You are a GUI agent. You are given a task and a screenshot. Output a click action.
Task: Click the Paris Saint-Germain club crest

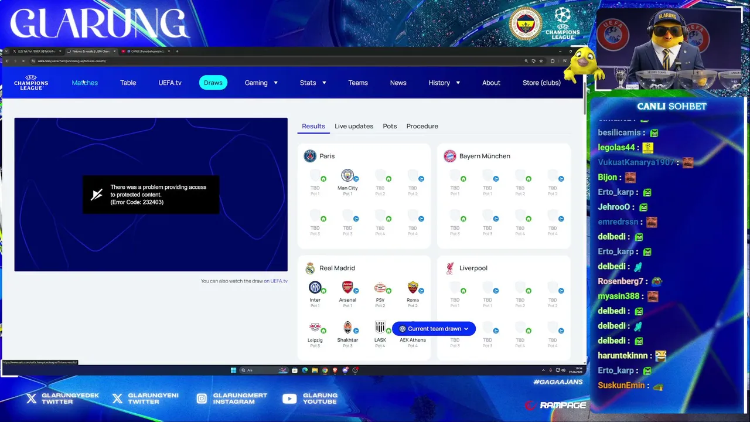coord(310,156)
